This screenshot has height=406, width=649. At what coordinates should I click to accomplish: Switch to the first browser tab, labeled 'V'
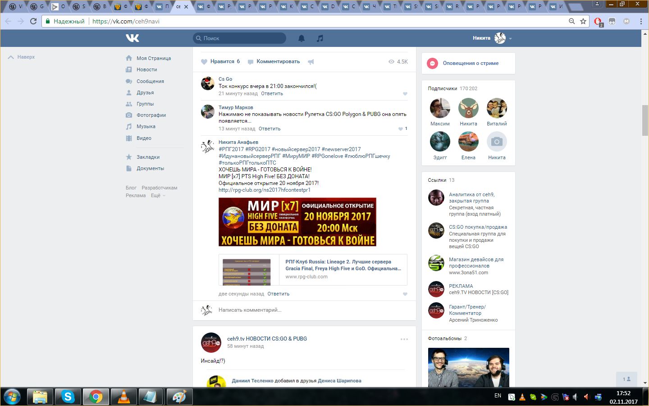16,6
